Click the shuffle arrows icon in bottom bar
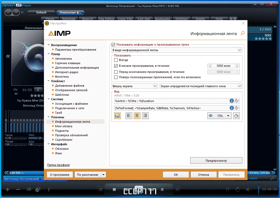Viewport: 280px width, 198px height. tap(228, 190)
